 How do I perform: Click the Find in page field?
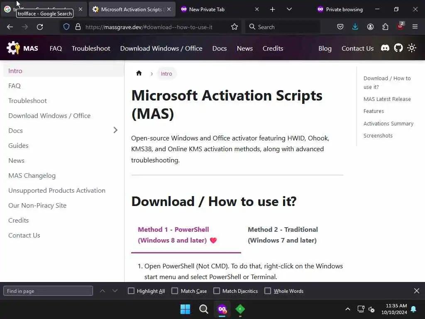[48, 291]
